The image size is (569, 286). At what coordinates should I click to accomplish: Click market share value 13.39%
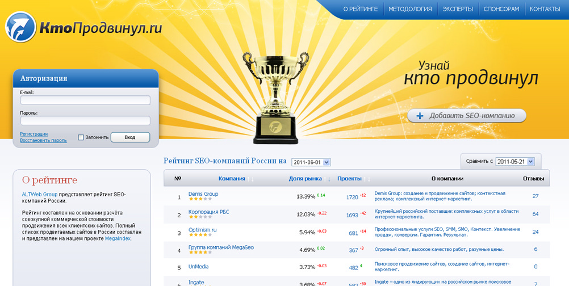(x=306, y=196)
